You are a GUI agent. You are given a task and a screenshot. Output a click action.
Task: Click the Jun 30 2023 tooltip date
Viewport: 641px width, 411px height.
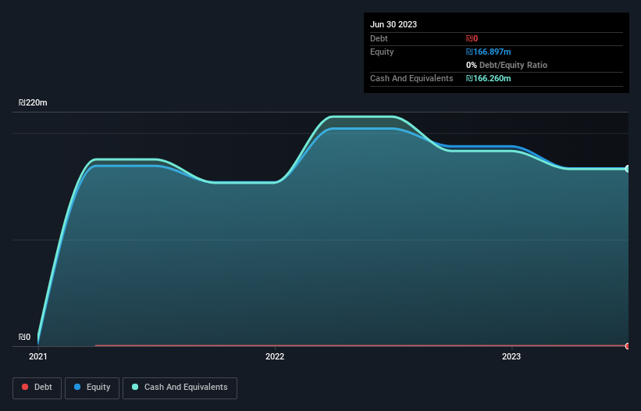[394, 24]
